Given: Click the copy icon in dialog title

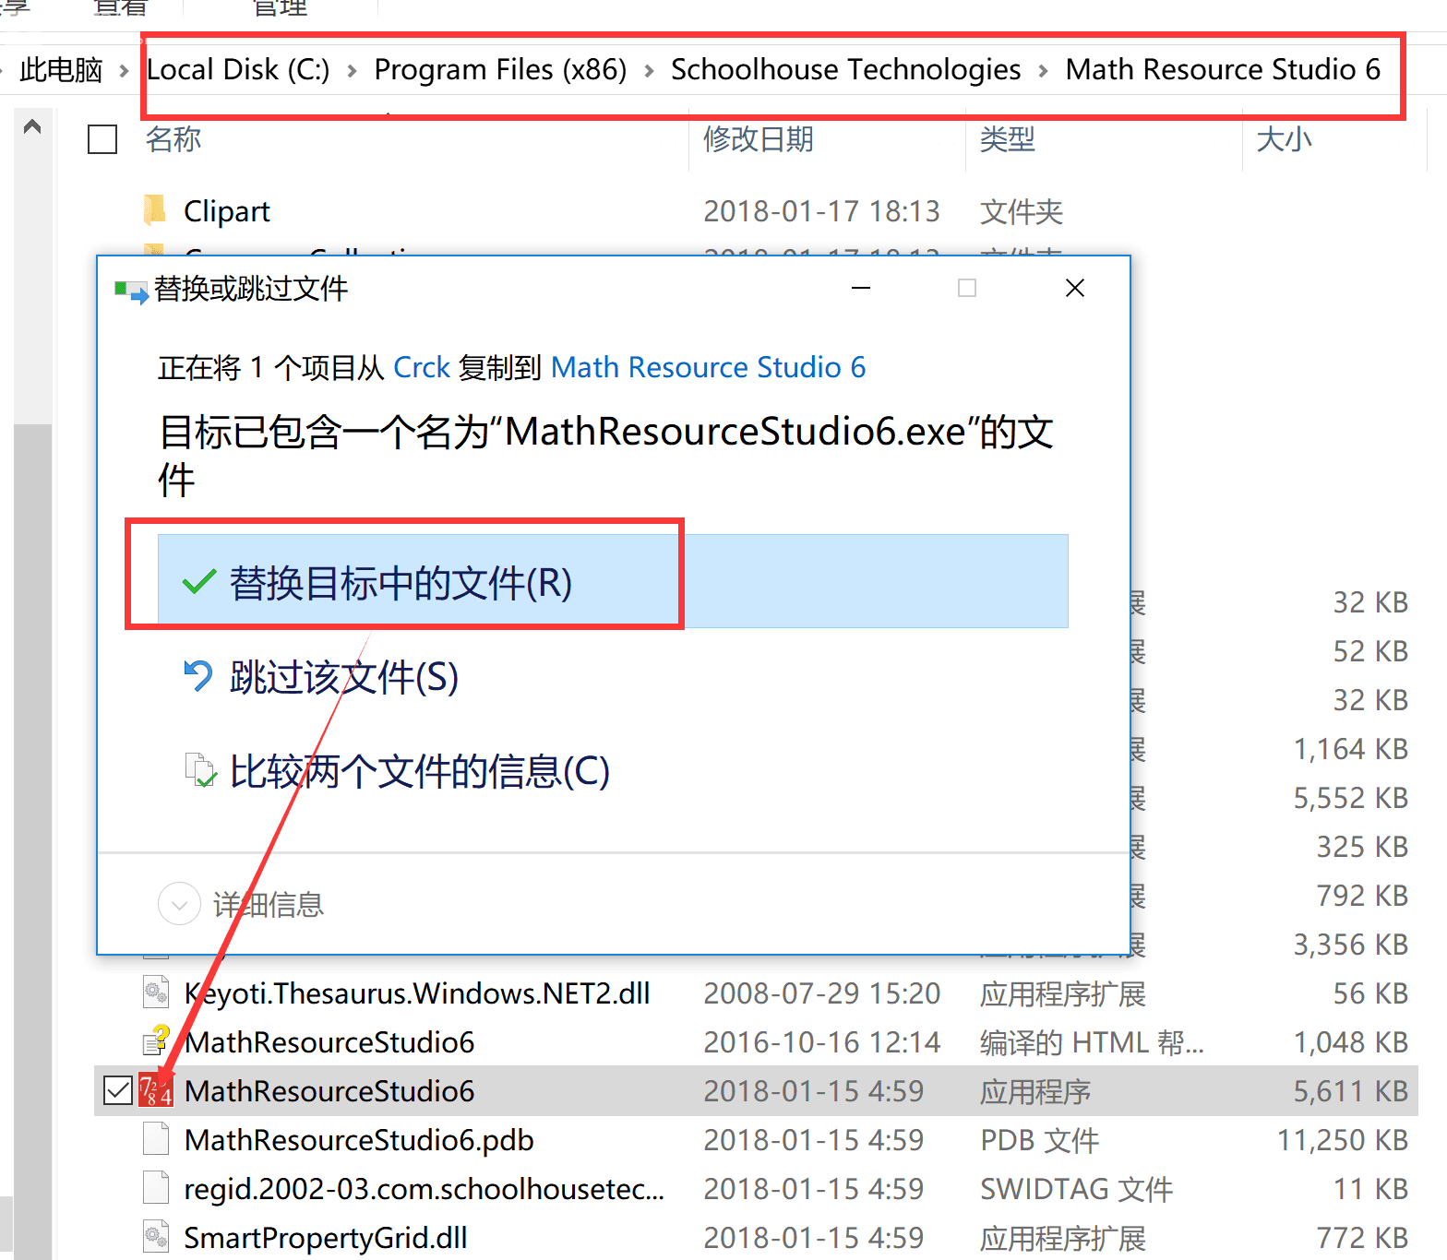Looking at the screenshot, I should coord(130,291).
